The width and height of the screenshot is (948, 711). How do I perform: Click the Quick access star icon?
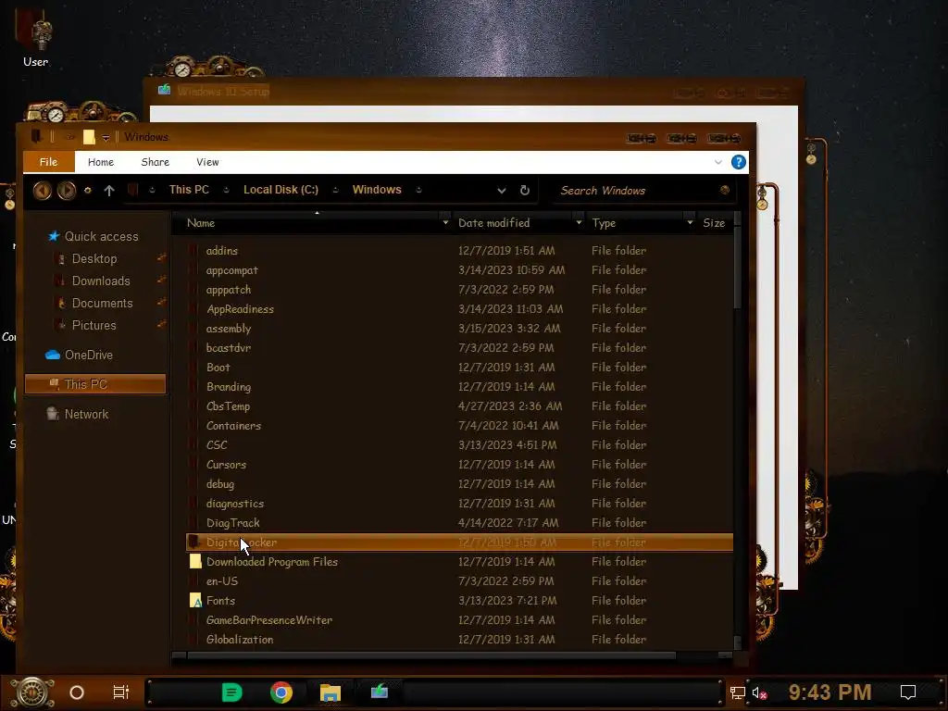pyautogui.click(x=54, y=236)
